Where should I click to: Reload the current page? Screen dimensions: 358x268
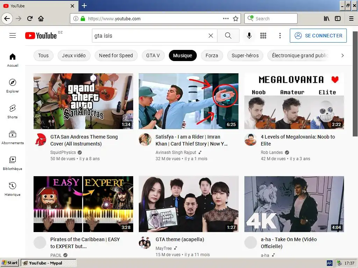pyautogui.click(x=30, y=18)
